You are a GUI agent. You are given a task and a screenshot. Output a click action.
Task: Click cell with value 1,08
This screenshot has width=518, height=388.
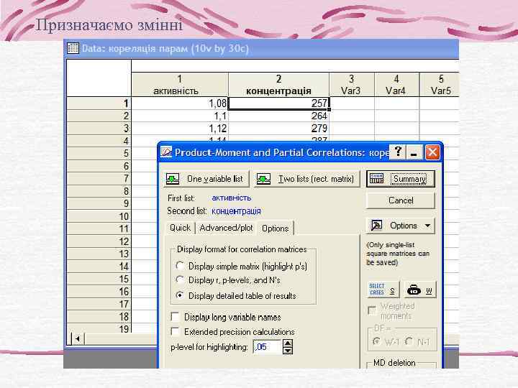pyautogui.click(x=180, y=103)
